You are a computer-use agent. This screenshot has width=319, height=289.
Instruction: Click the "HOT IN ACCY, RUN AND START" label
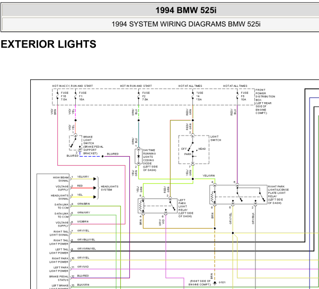73,86
